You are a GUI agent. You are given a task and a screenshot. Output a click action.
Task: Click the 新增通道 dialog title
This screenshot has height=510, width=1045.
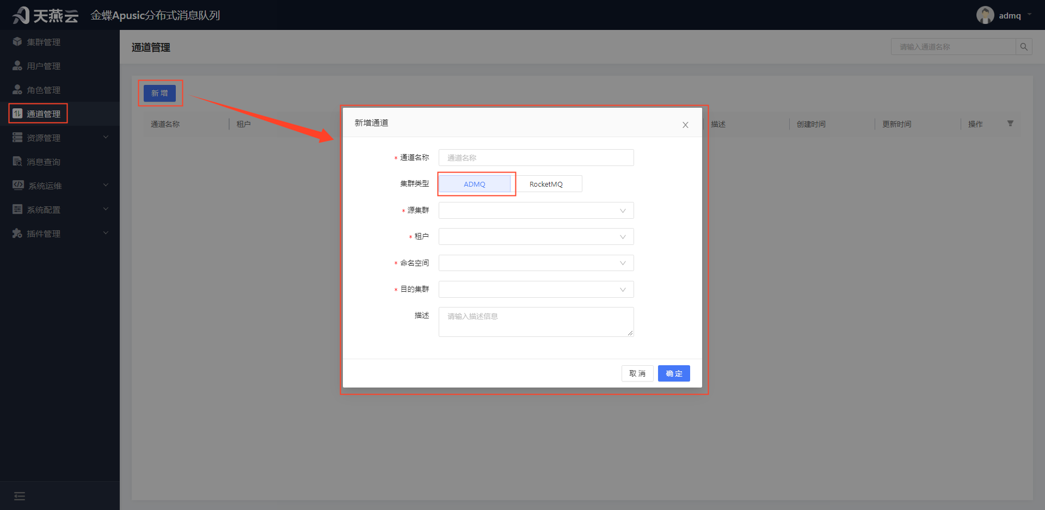click(x=372, y=123)
